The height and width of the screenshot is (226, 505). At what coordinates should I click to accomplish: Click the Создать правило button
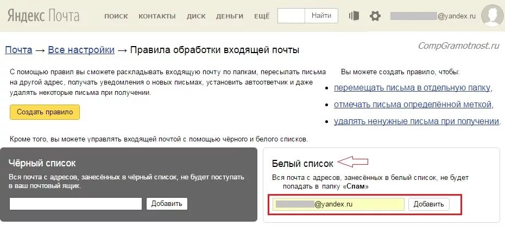pos(45,112)
